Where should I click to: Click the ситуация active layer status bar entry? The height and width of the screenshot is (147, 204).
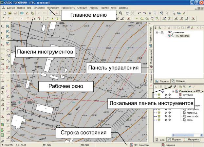click(x=177, y=145)
